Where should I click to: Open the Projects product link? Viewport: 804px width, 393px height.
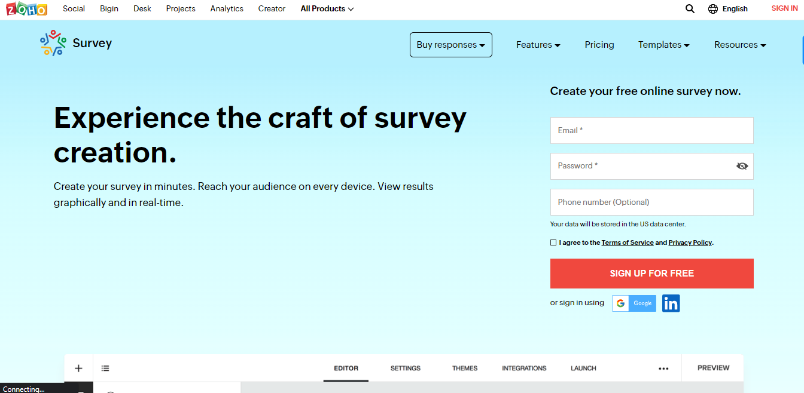[x=181, y=8]
